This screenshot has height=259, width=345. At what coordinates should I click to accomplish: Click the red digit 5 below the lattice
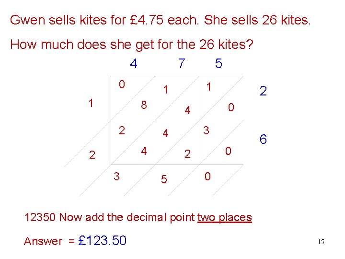[164, 180]
